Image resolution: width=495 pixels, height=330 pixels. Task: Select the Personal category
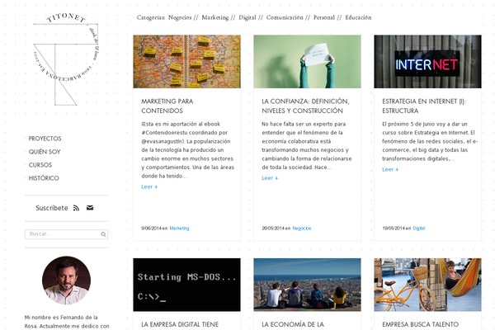tap(324, 17)
